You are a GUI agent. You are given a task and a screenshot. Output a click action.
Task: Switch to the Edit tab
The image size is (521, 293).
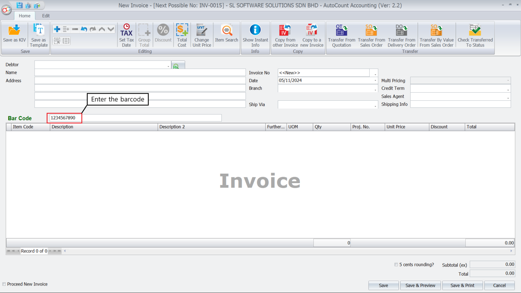click(46, 16)
